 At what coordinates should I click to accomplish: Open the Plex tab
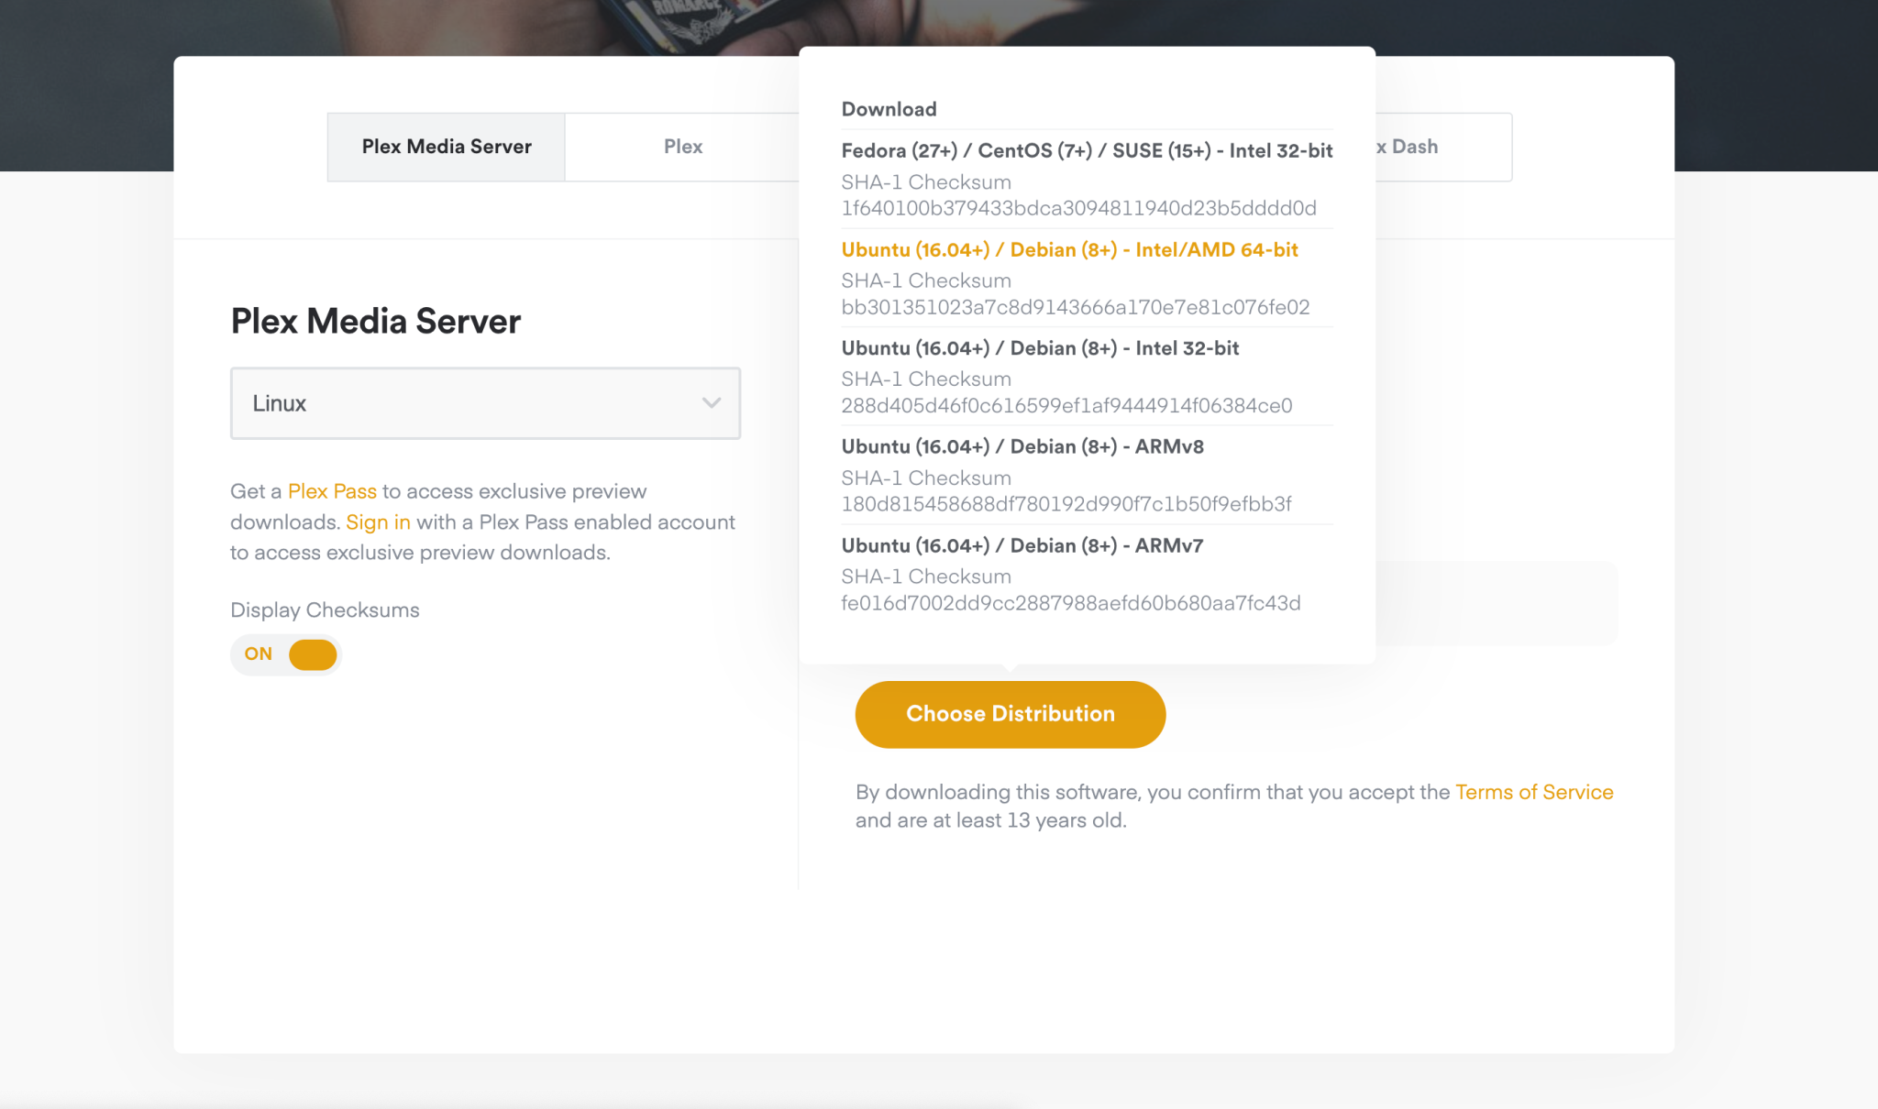682,146
